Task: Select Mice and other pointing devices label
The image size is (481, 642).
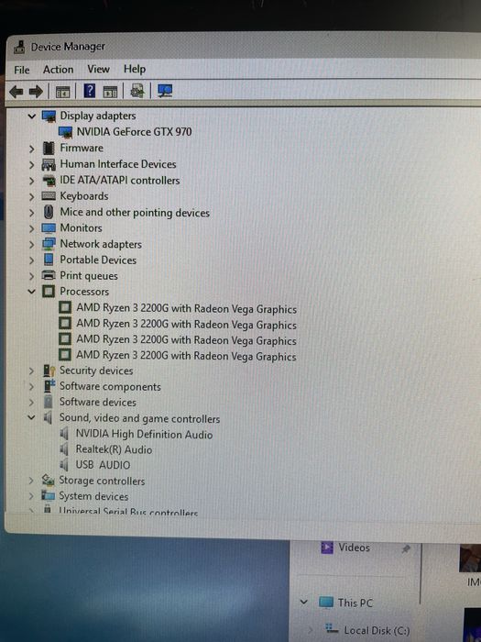Action: coord(135,213)
